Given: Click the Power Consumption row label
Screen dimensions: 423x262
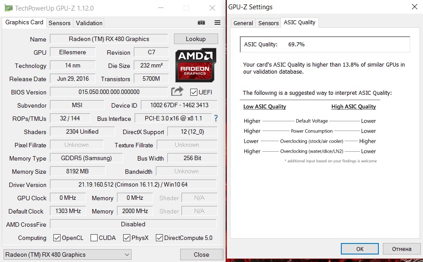Looking at the screenshot, I should (312, 131).
